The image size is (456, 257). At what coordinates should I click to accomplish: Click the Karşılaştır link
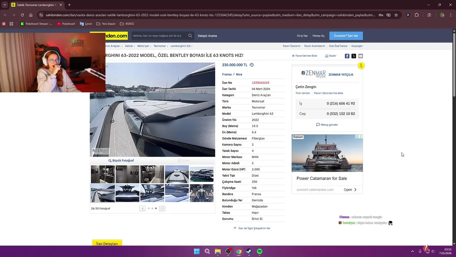[x=357, y=46]
